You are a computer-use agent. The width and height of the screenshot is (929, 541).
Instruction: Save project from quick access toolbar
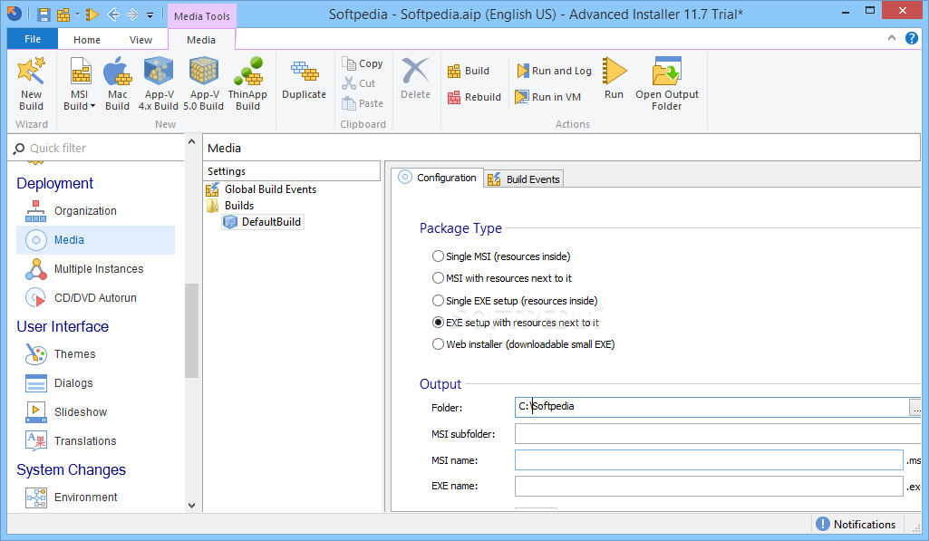(x=44, y=14)
